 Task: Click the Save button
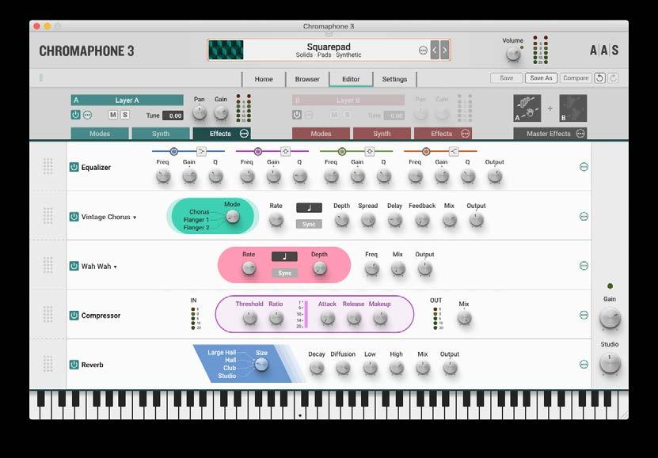507,78
